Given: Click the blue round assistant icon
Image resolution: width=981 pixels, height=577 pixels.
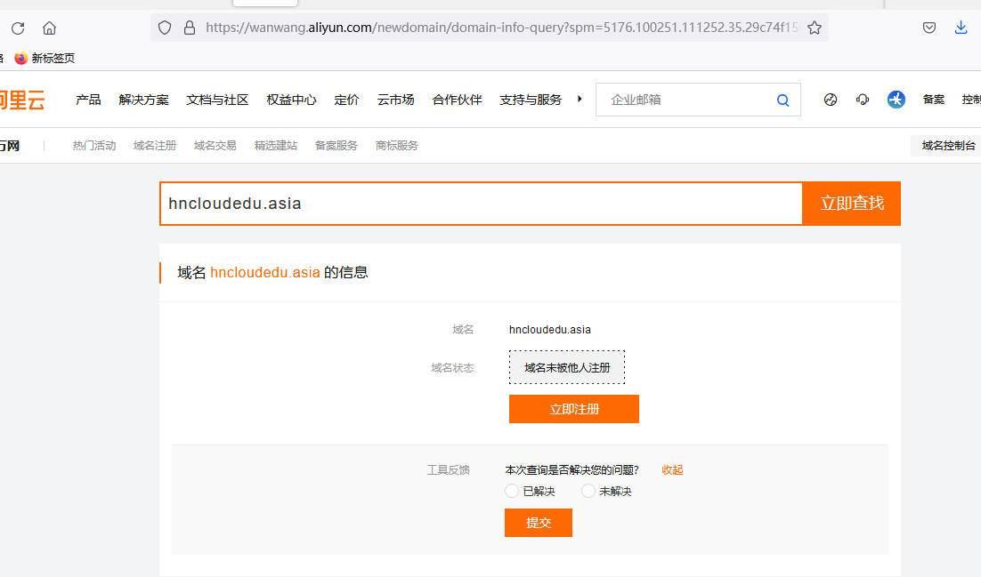Looking at the screenshot, I should tap(896, 100).
